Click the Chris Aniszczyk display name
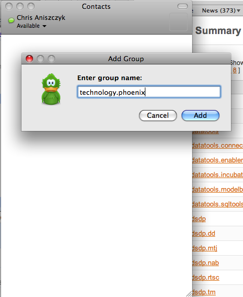 coord(41,18)
